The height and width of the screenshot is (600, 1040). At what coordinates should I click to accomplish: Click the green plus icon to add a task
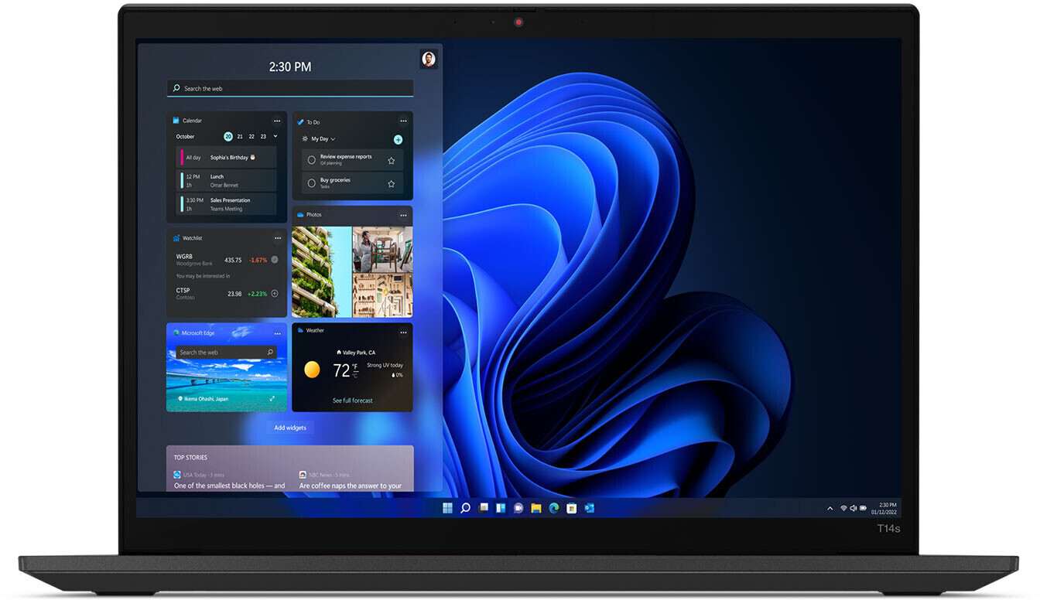click(398, 139)
